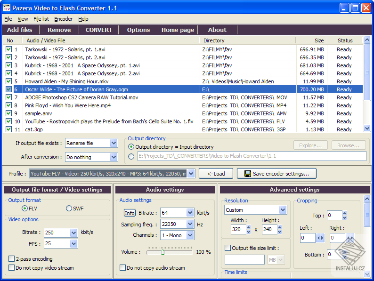Increase Width value with up spinner arrow
374x281 pixels.
(249, 227)
